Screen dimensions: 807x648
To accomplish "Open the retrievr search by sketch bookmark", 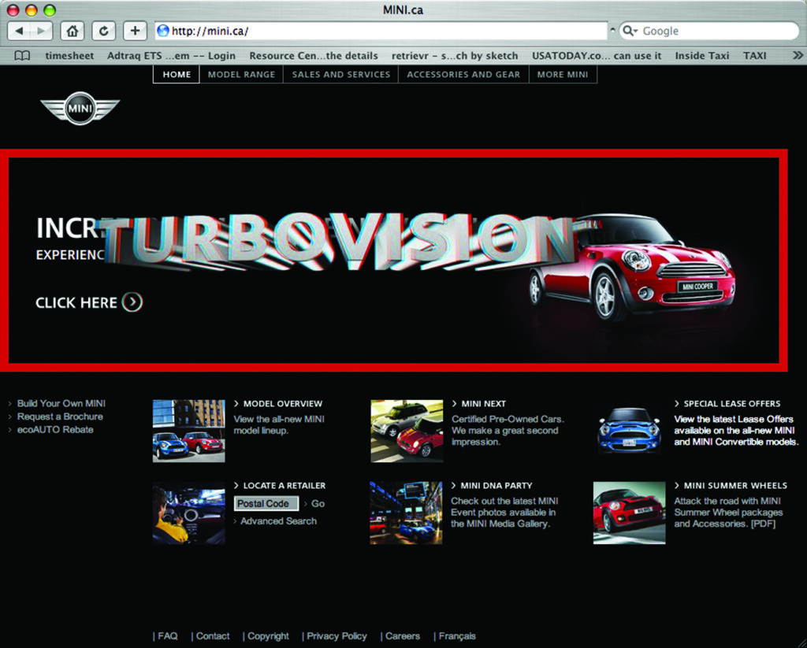I will pyautogui.click(x=455, y=56).
